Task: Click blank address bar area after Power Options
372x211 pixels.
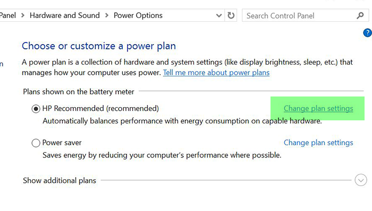Action: pos(189,15)
